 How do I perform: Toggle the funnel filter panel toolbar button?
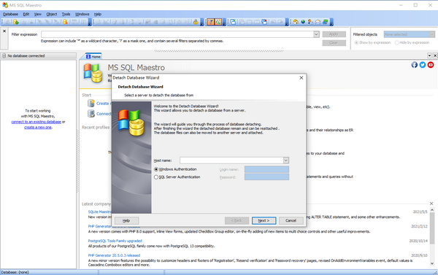(211, 22)
